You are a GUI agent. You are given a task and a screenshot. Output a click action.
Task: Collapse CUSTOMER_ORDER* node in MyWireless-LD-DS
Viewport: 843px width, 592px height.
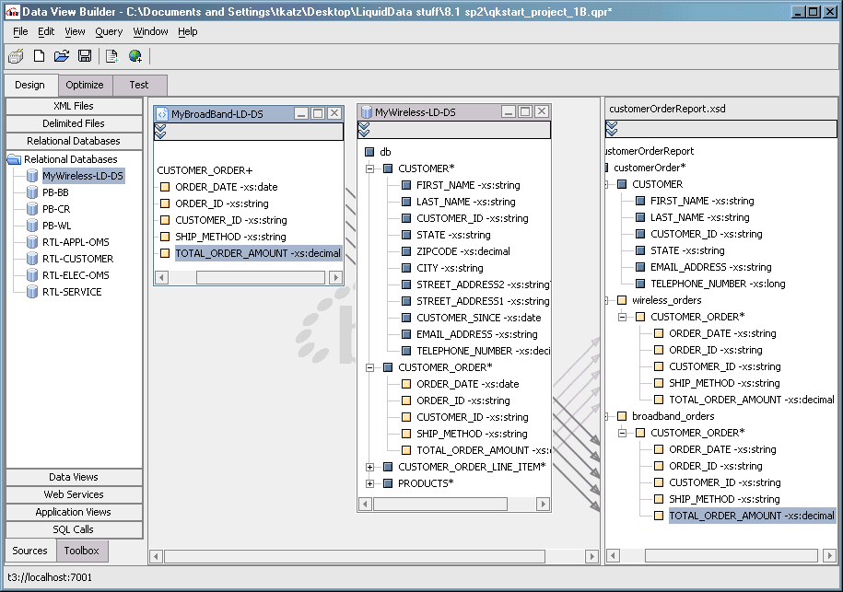click(369, 367)
